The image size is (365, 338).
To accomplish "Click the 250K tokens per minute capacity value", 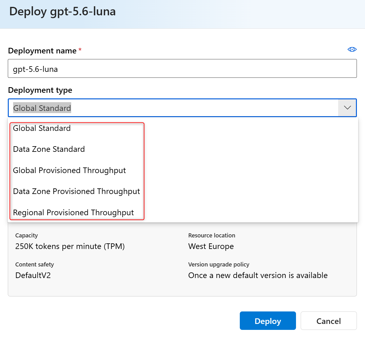I will 70,246.
